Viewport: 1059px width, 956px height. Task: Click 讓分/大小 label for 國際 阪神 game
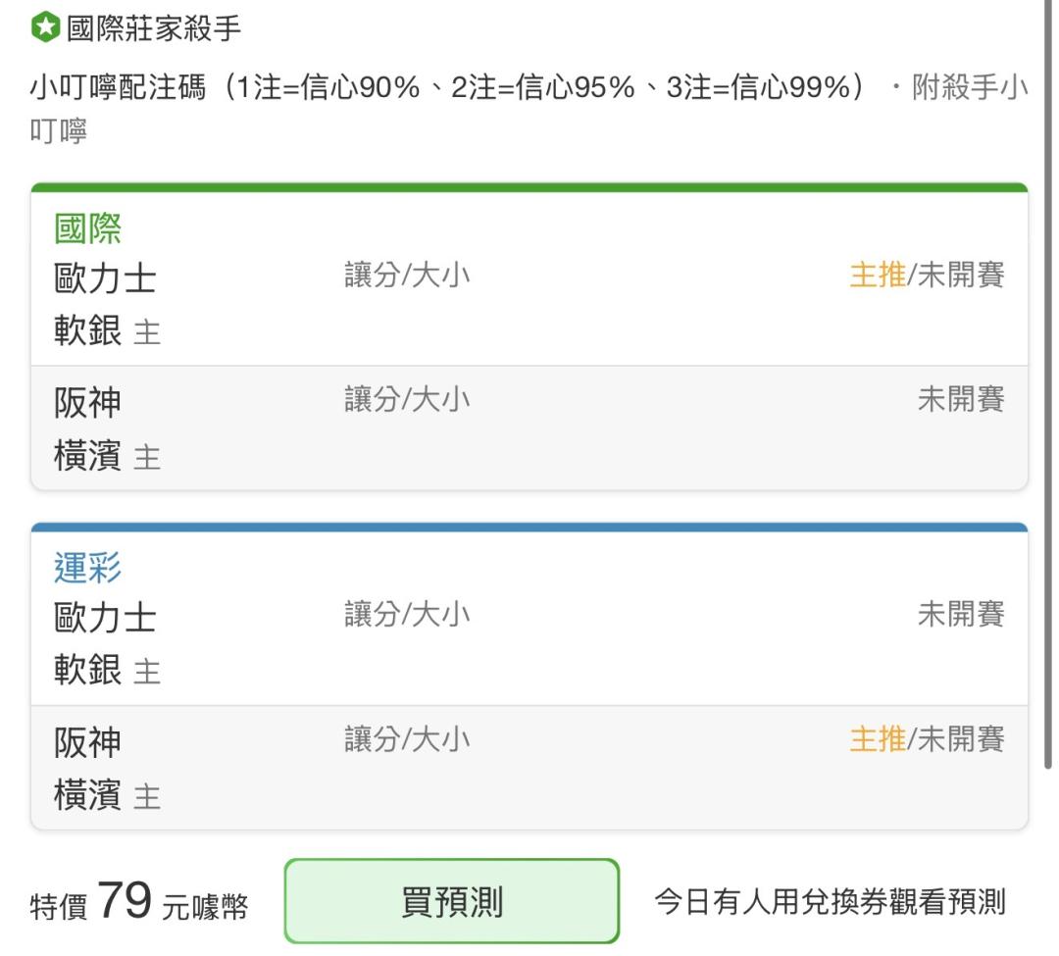click(407, 399)
